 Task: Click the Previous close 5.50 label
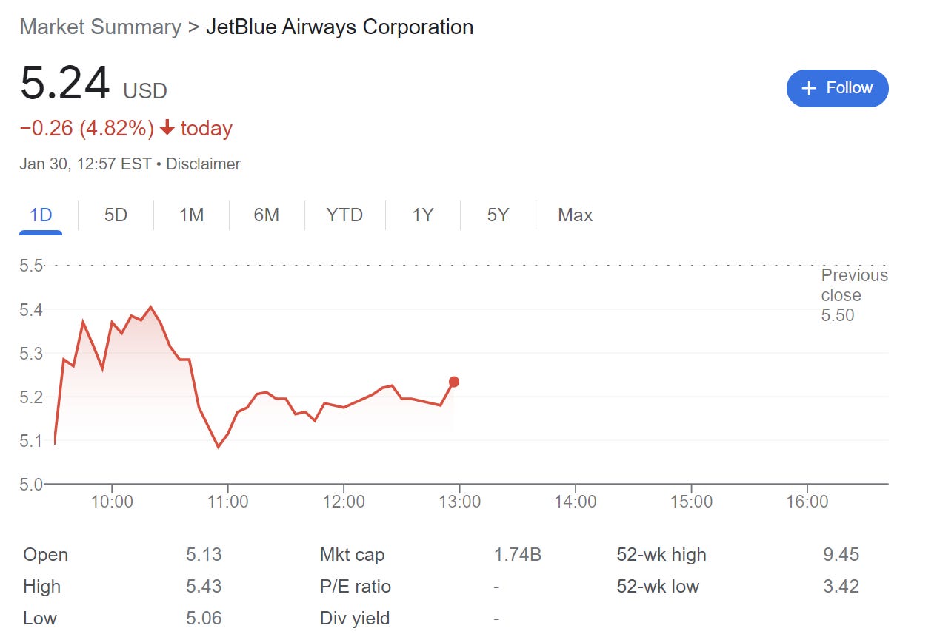click(853, 295)
